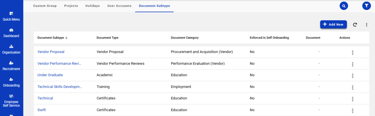Open the toolbar more options menu
Screen dimensions: 375x116
pos(367,25)
